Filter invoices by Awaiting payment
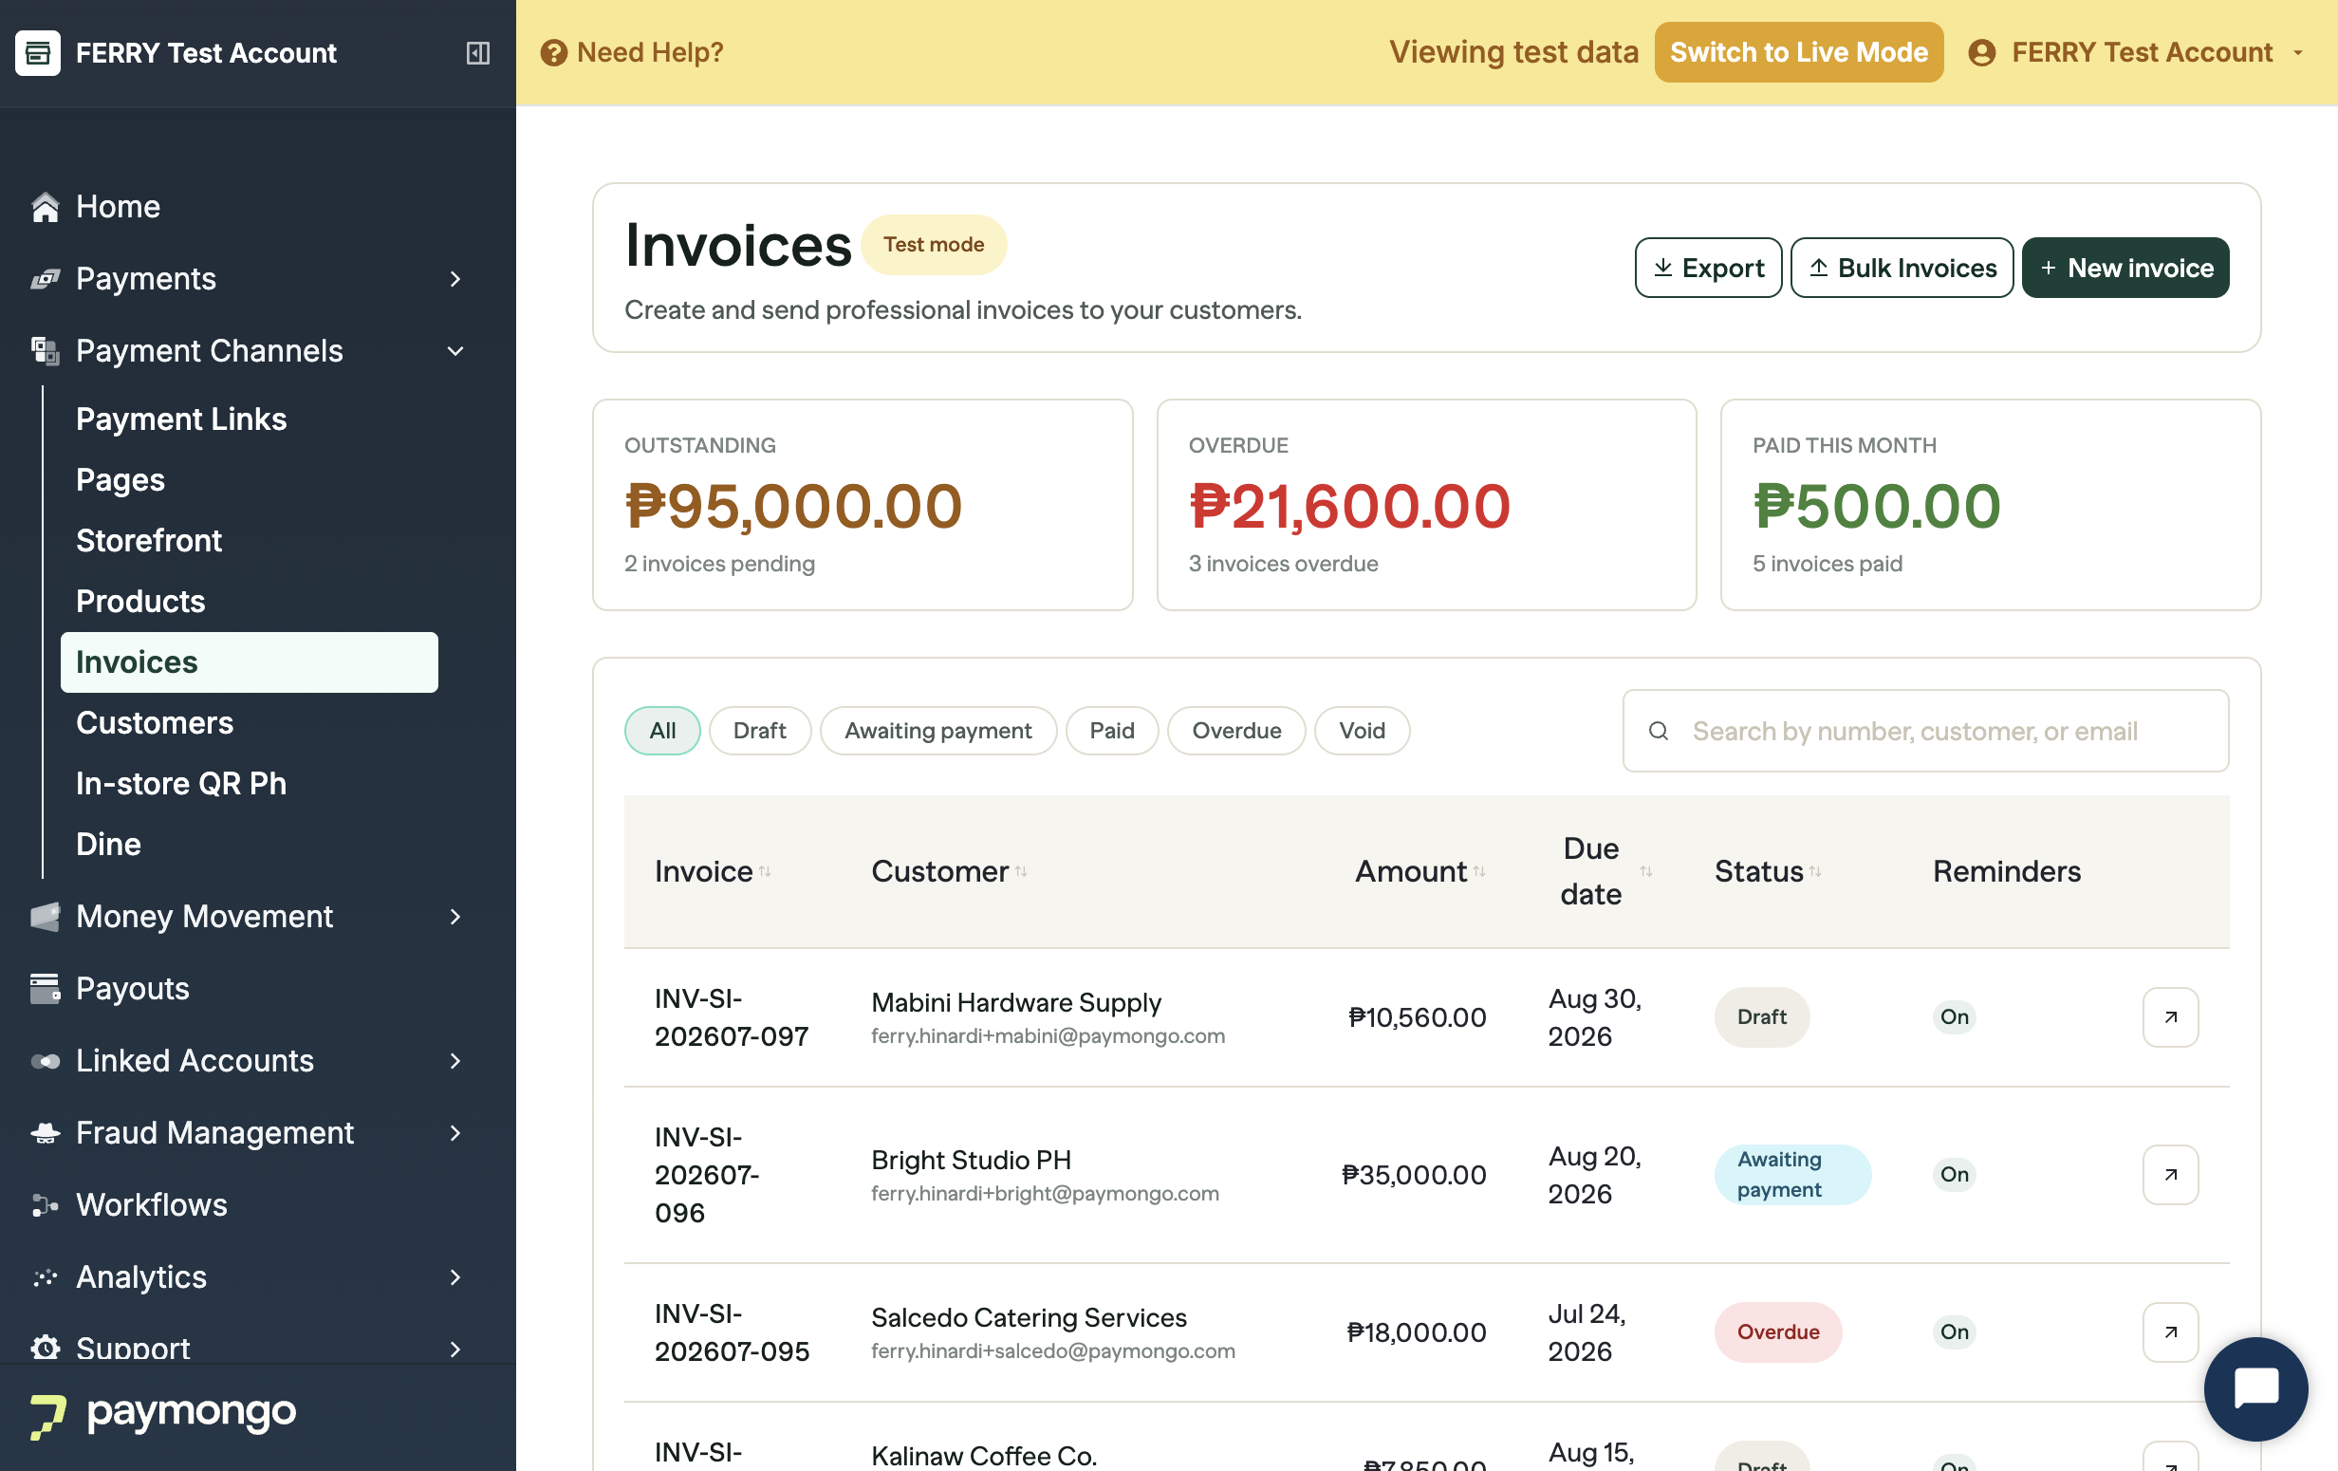2338x1471 pixels. pos(937,731)
